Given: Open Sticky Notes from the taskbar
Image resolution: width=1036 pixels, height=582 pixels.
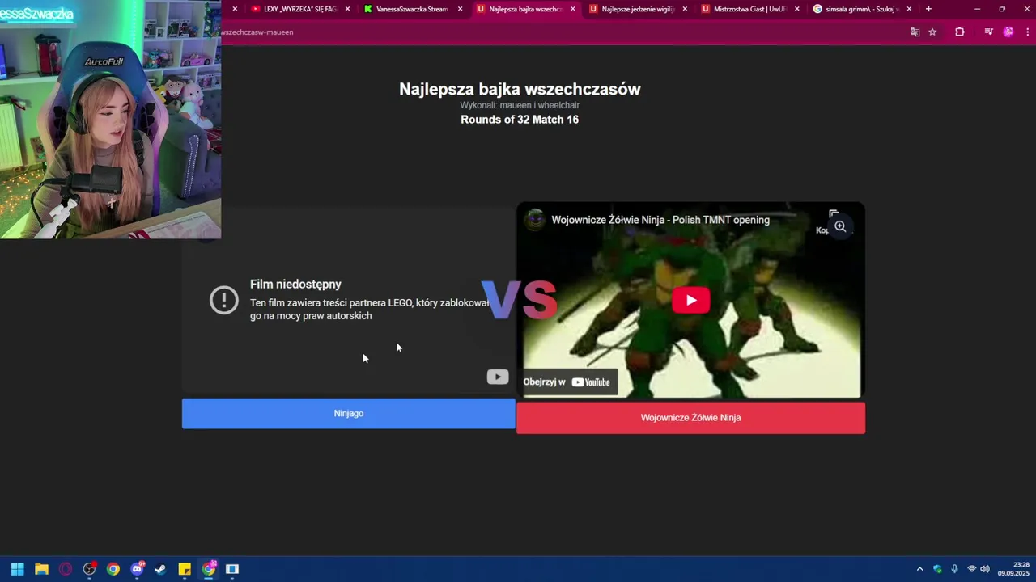Looking at the screenshot, I should tap(185, 569).
